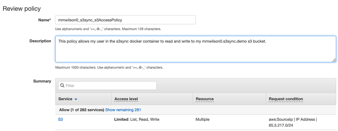This screenshot has height=131, width=338.
Task: Click the policy Name input field
Action: tap(125, 20)
